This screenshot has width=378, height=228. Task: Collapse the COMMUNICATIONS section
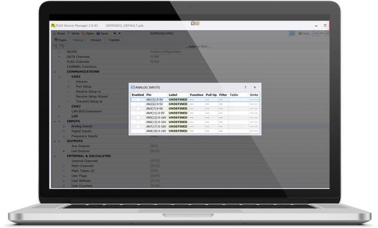coord(55,72)
